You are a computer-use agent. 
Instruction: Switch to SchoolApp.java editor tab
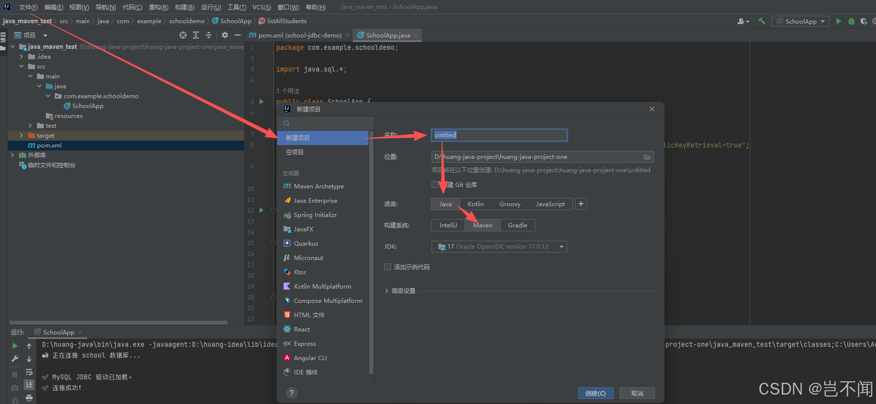(x=388, y=35)
